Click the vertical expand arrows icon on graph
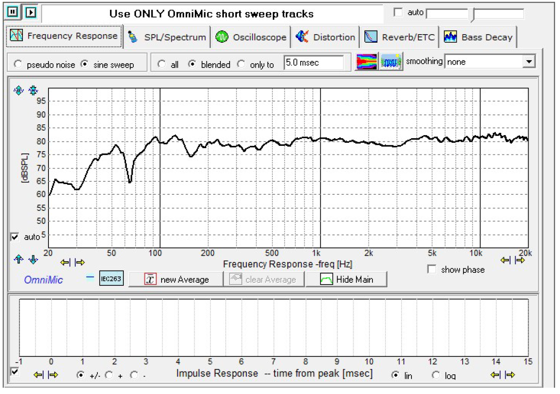This screenshot has width=560, height=394. click(18, 91)
